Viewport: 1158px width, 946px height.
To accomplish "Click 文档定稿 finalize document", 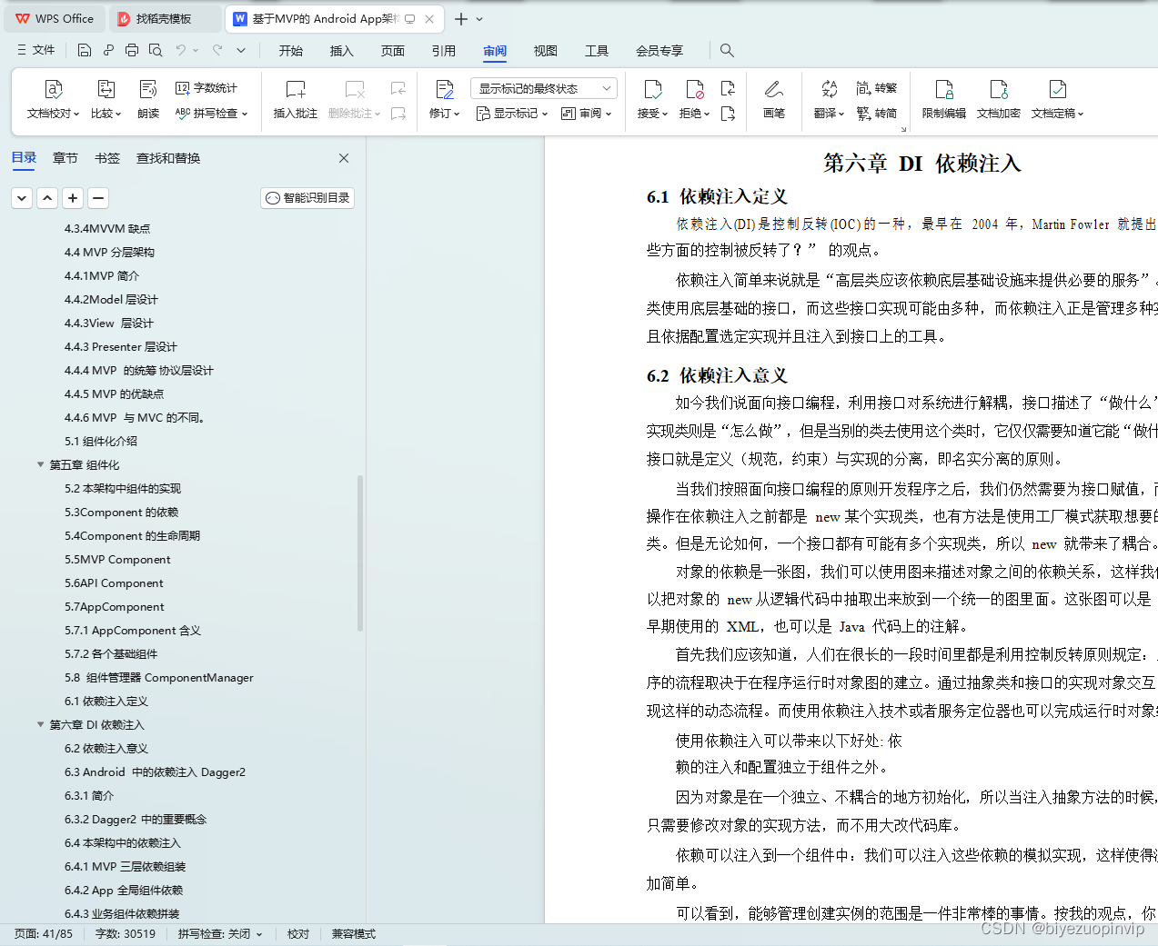I will [1057, 99].
